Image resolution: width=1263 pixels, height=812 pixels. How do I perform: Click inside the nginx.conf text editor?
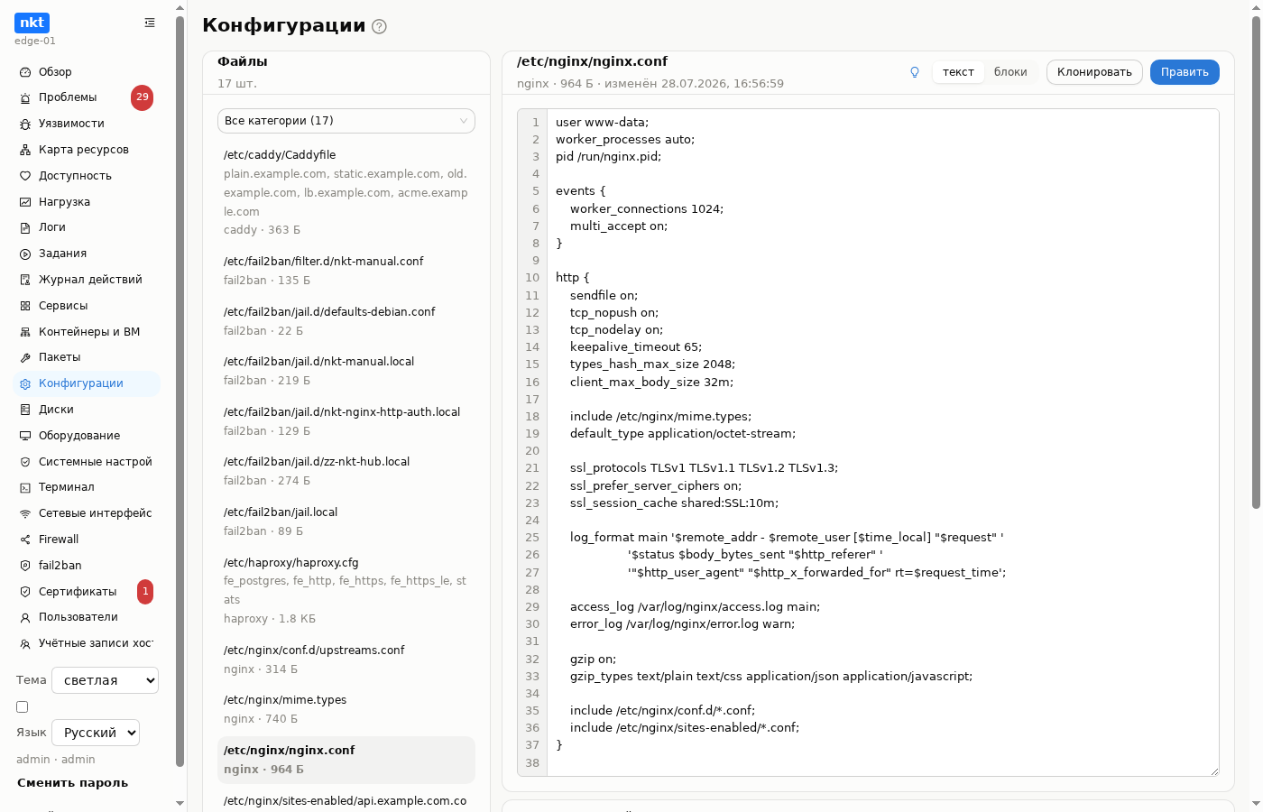pos(882,442)
